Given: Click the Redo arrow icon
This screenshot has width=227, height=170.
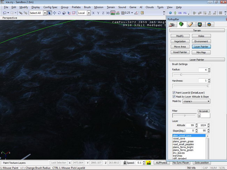Looking at the screenshot, I should (x=12, y=13).
